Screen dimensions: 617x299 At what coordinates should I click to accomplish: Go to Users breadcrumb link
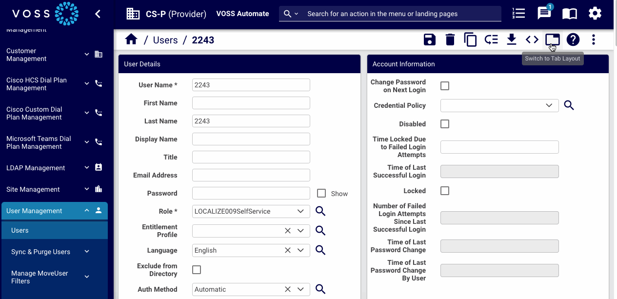[x=165, y=40]
